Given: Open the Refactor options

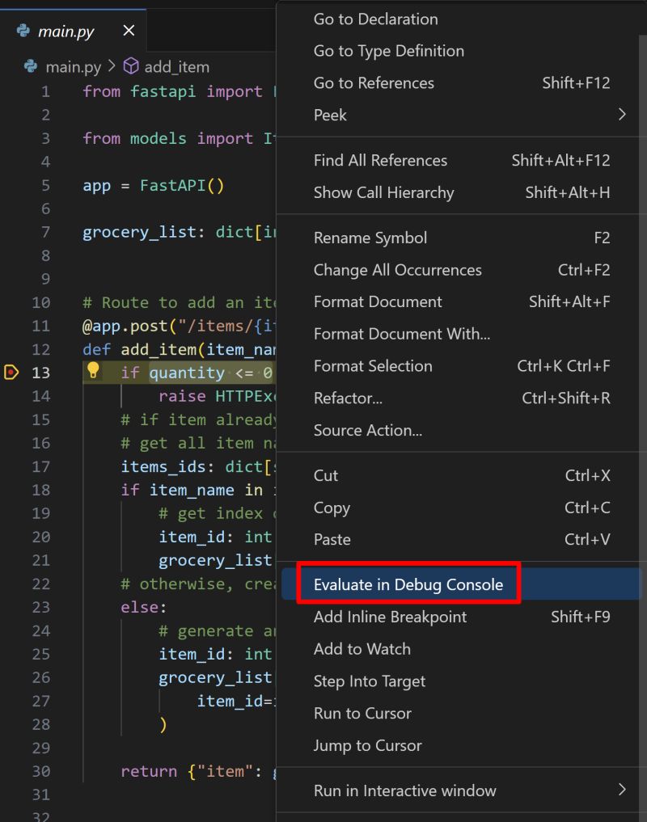Looking at the screenshot, I should click(348, 398).
